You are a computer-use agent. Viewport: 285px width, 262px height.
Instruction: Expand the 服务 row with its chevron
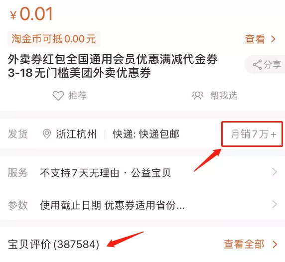275,172
